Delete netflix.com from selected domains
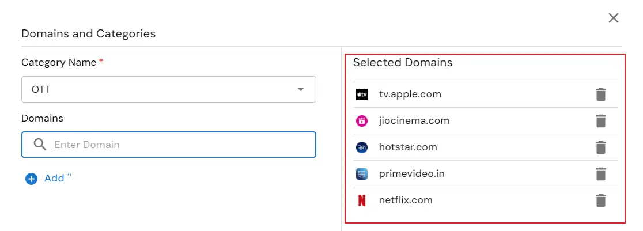 click(x=601, y=200)
